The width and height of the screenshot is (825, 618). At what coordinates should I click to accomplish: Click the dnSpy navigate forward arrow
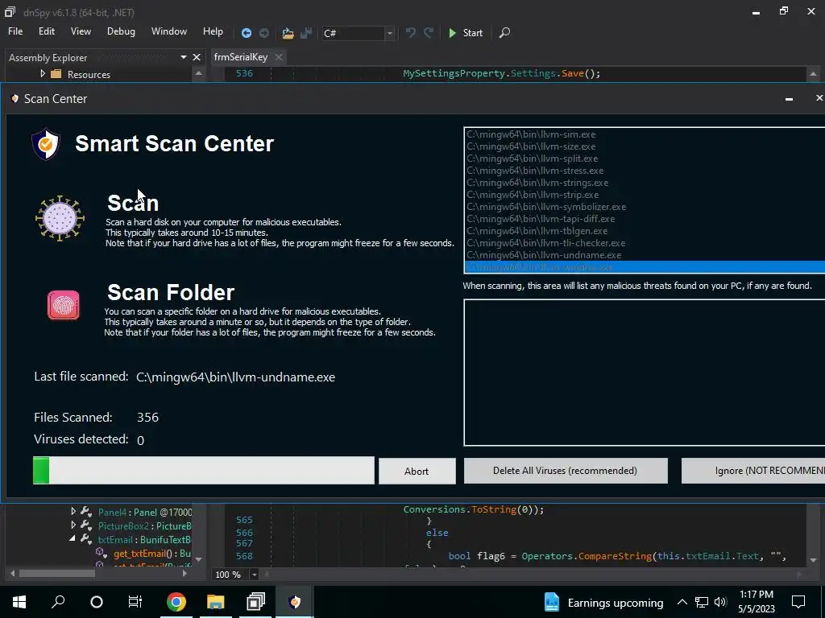tap(264, 33)
